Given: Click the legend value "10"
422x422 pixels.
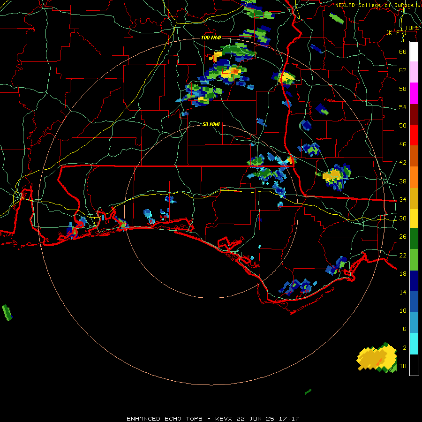Looking at the screenshot, I should (x=403, y=311).
